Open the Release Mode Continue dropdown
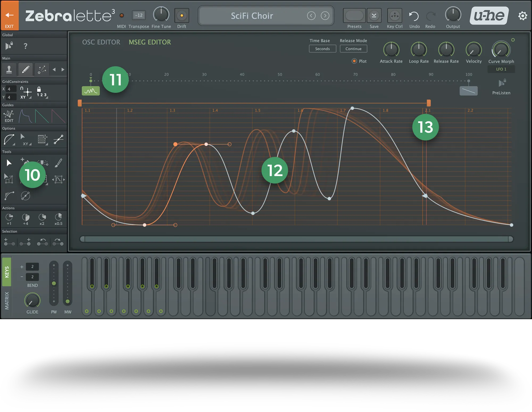 (x=353, y=49)
